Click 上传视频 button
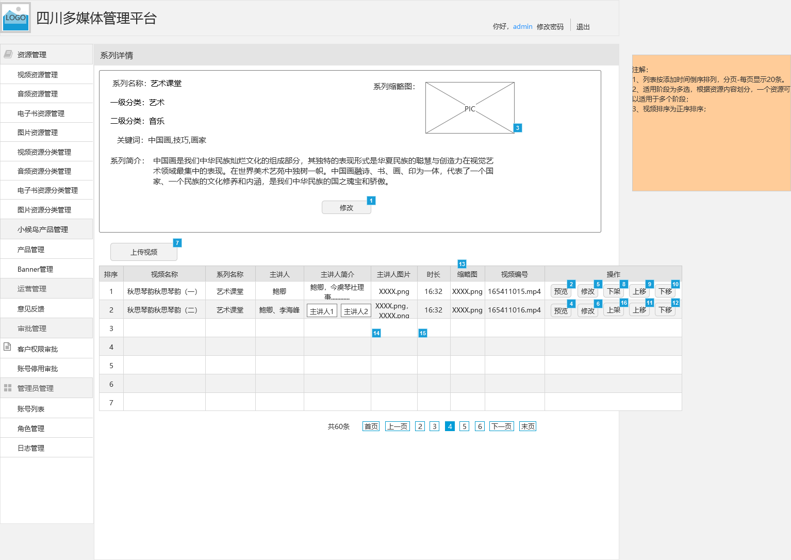The image size is (791, 560). coord(144,252)
